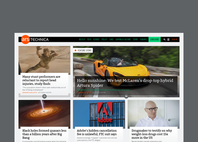
Task: Open the black holes quasars headline
Action: coord(44,134)
